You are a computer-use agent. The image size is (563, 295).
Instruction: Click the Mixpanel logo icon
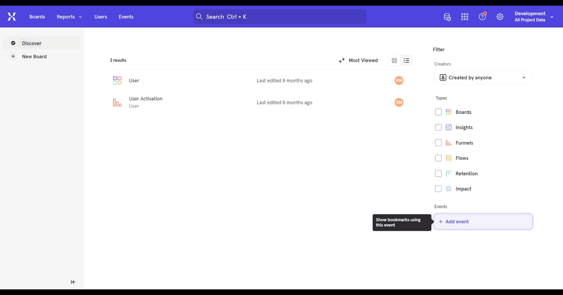point(12,17)
